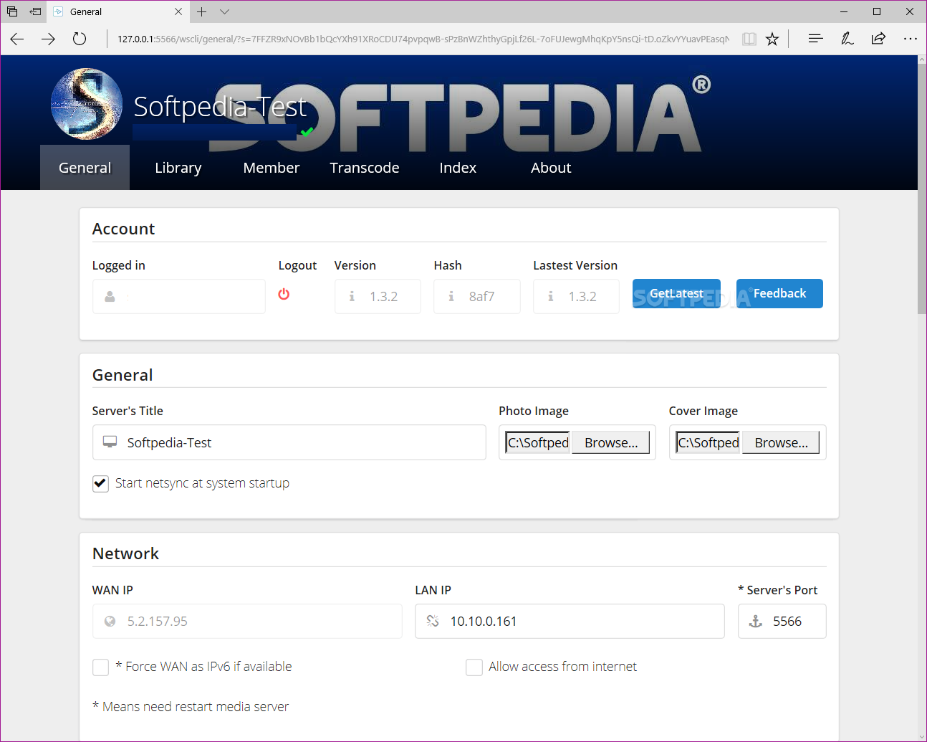Click the LAN IP input field
Viewport: 927px width, 742px height.
pyautogui.click(x=570, y=621)
